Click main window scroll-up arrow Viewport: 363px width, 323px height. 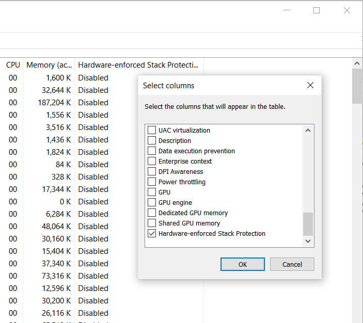[x=357, y=63]
